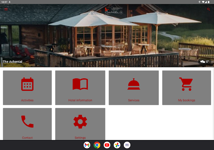Launch Google Photos from the dock
Image resolution: width=214 pixels, height=150 pixels.
tap(117, 145)
